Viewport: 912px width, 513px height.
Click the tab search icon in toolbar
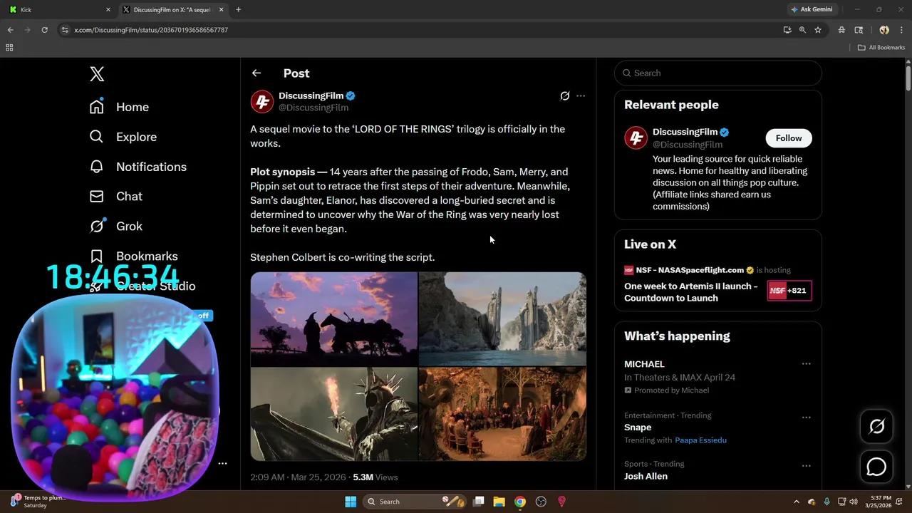859,30
